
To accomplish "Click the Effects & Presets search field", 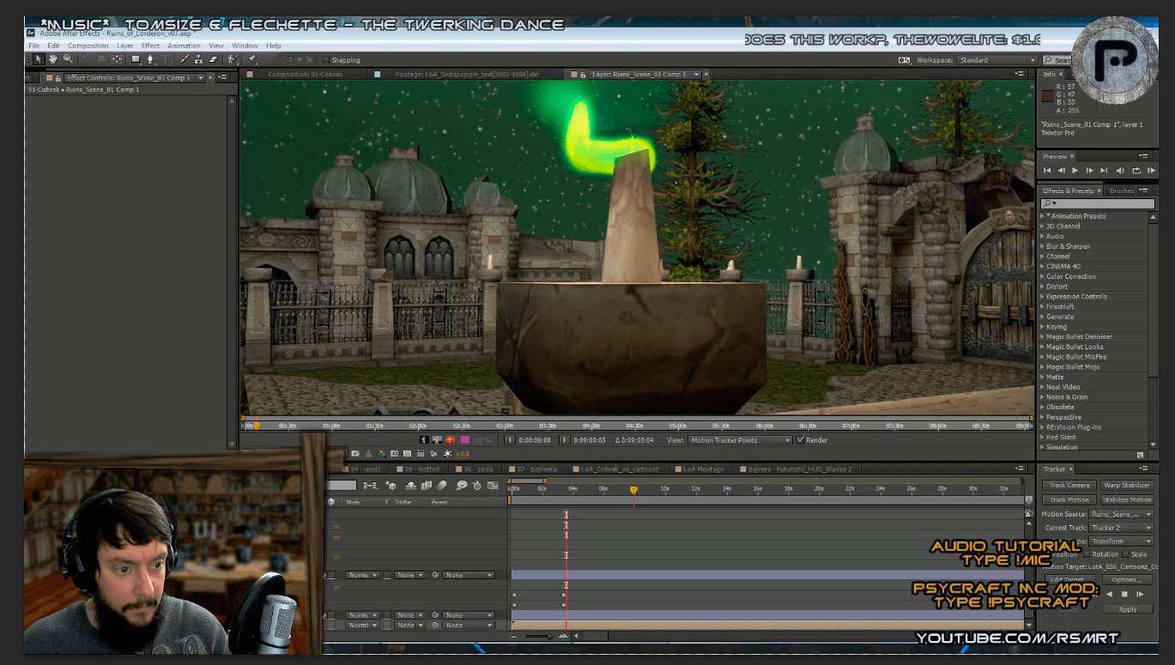I will pyautogui.click(x=1098, y=203).
